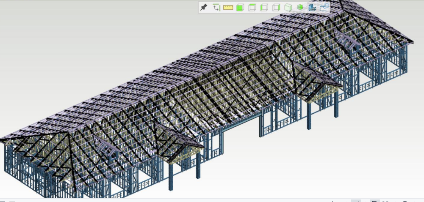The image size is (424, 202).
Task: Select the small dormer frame on right roof
Action: click(349, 42)
